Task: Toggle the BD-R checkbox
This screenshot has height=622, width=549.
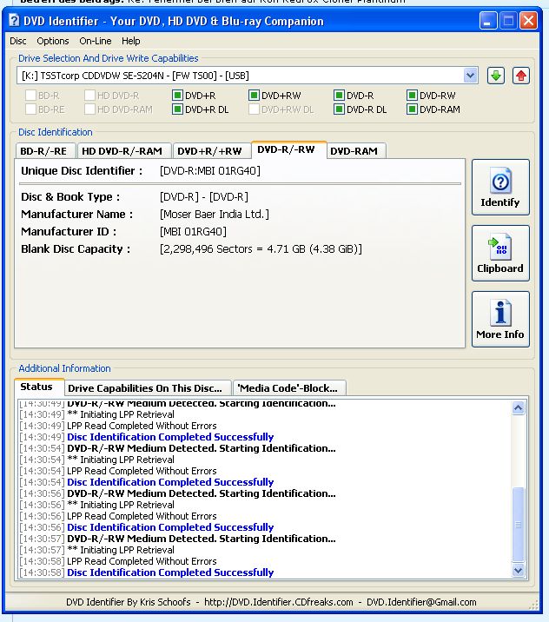Action: click(x=31, y=96)
